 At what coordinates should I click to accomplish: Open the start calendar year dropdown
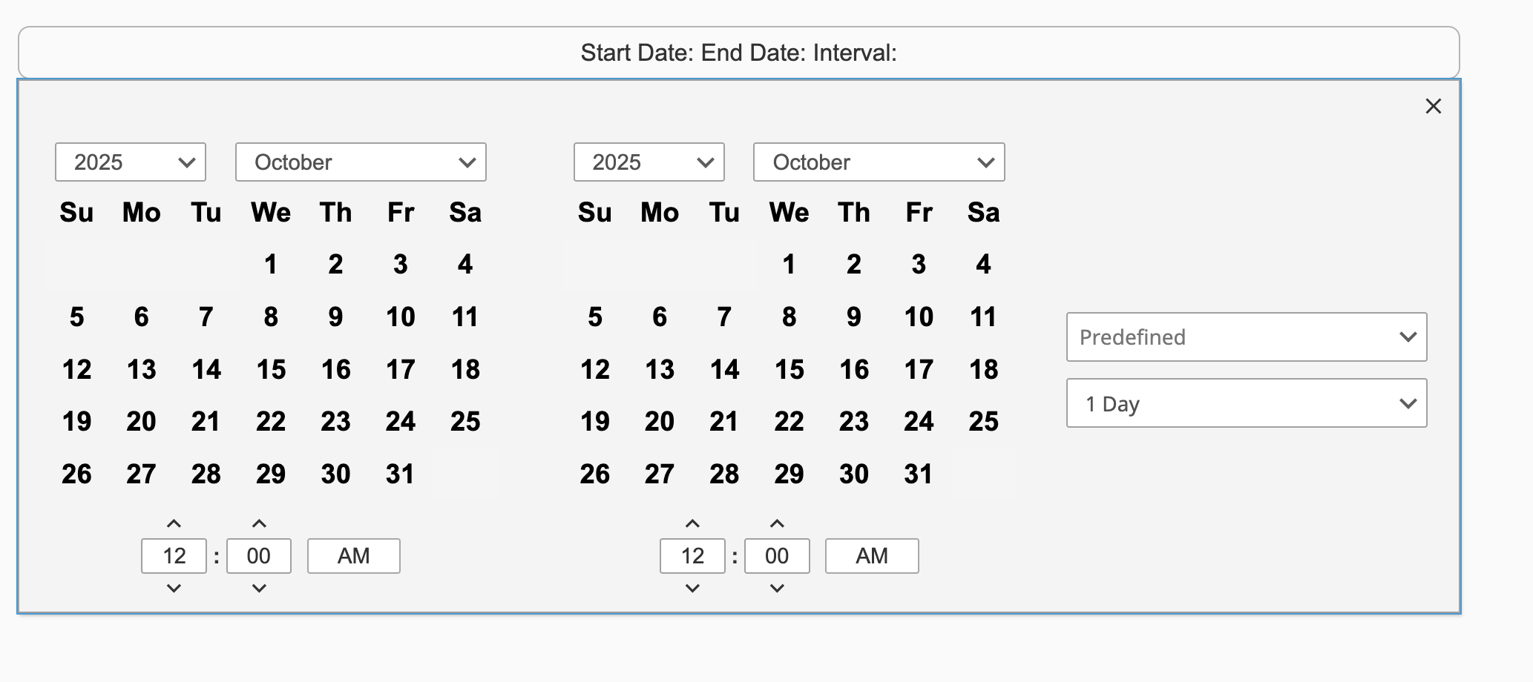131,162
